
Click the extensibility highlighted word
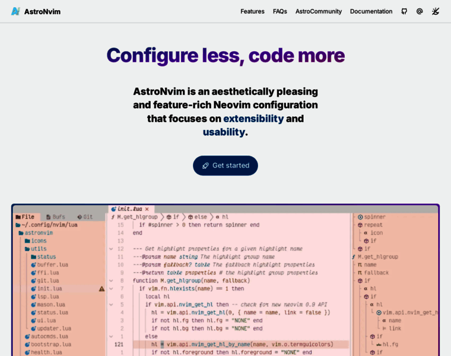click(253, 119)
